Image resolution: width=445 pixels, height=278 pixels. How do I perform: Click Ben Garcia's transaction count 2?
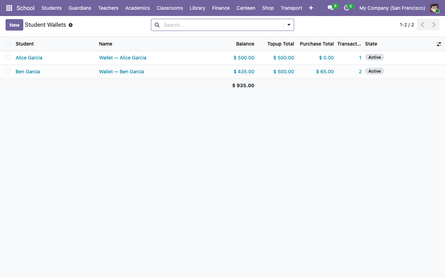pos(360,72)
